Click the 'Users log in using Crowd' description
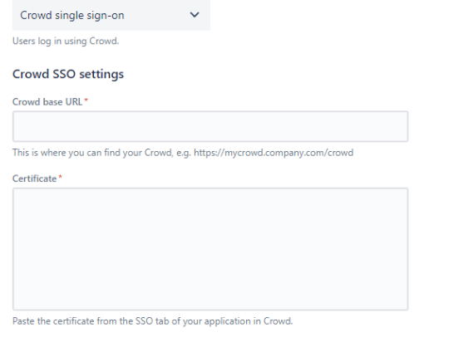This screenshot has width=459, height=342. click(x=66, y=41)
